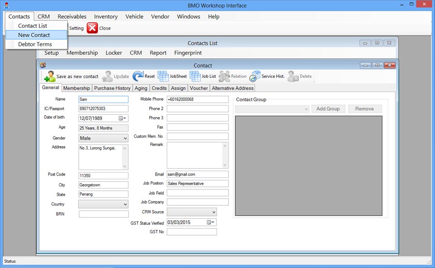Viewport: 435px width, 268px height.
Task: Open the Receivables menu
Action: click(72, 16)
